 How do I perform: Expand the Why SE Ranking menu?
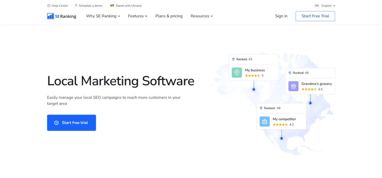[103, 16]
